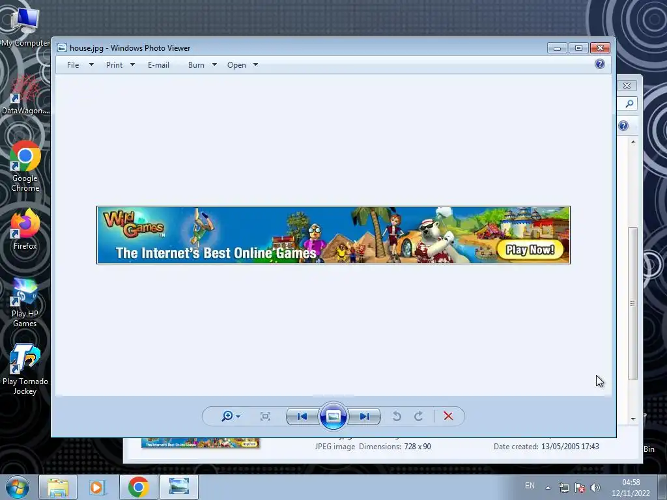667x500 pixels.
Task: Open the File menu
Action: (x=73, y=65)
